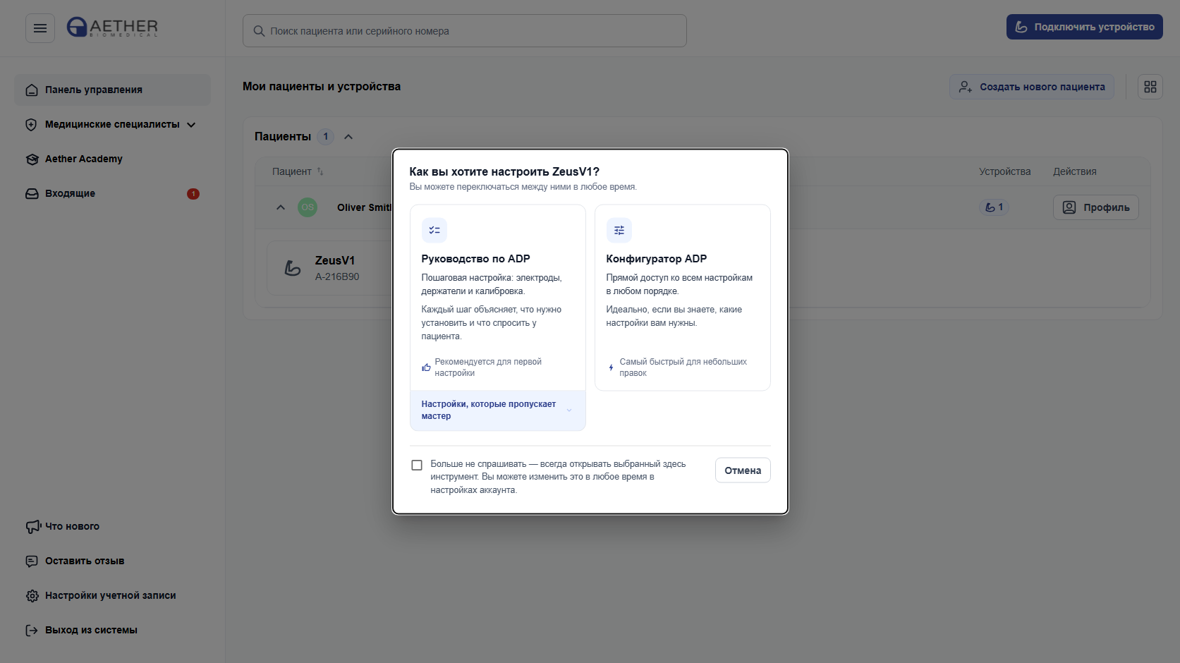Click Создать нового пациента button
The image size is (1180, 663).
click(x=1032, y=87)
